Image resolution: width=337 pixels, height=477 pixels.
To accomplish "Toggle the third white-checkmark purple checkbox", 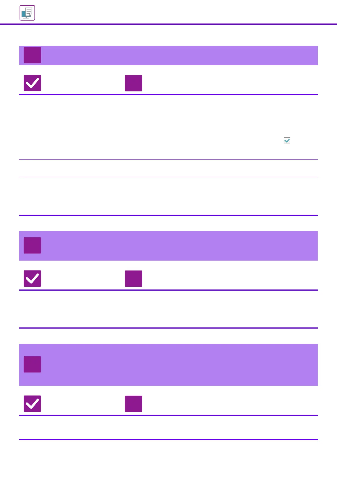I will pyautogui.click(x=32, y=404).
